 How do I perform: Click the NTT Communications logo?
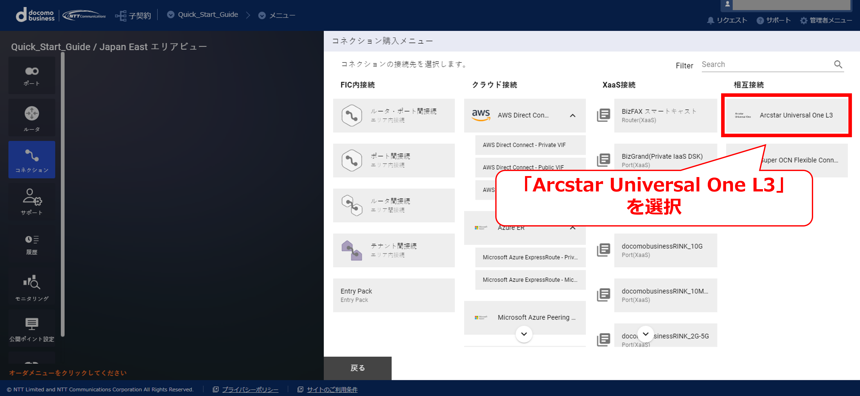point(84,15)
